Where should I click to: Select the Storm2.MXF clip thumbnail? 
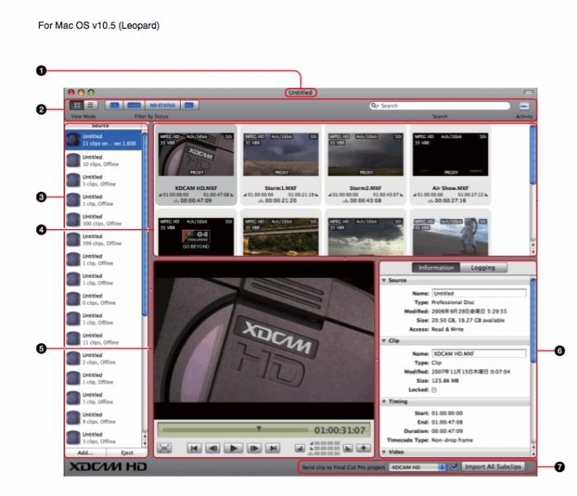(366, 155)
